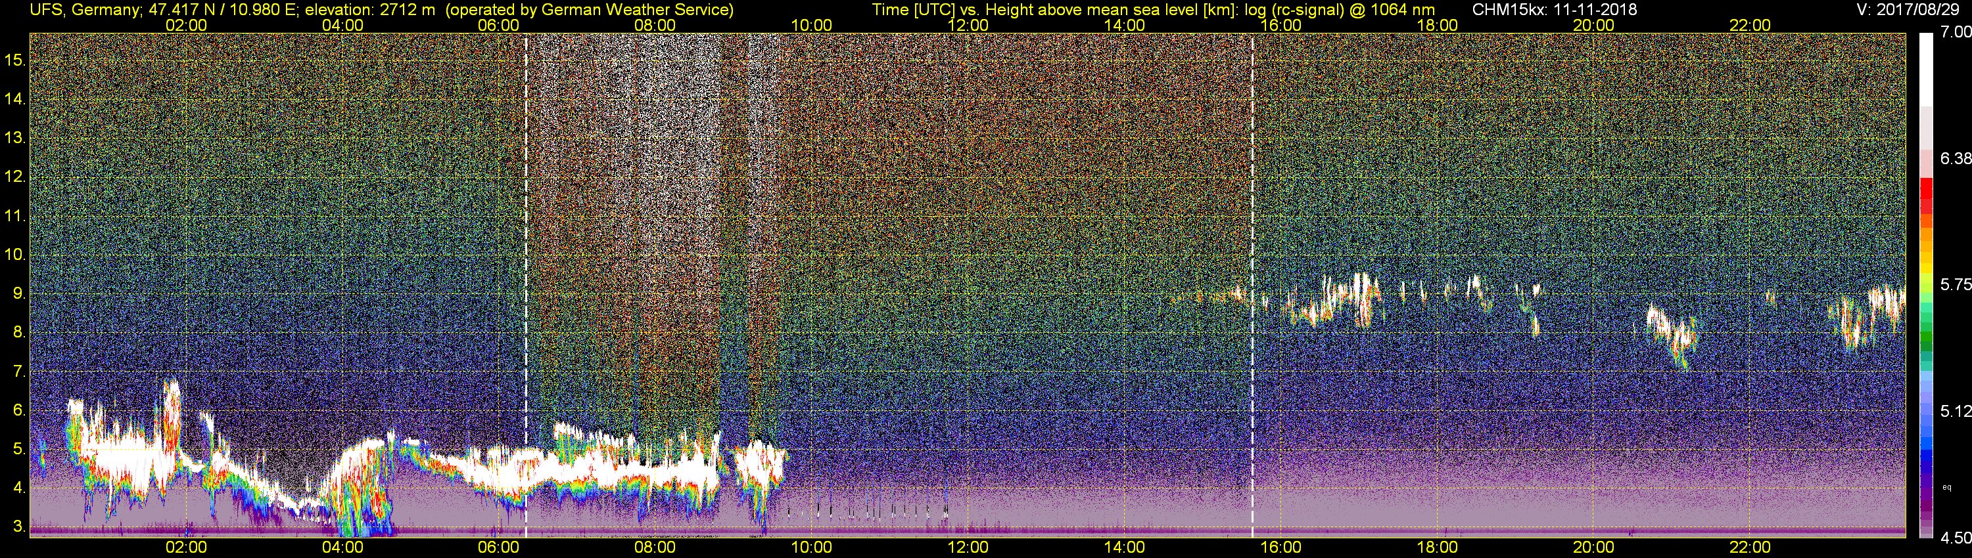This screenshot has width=1972, height=558.
Task: Click the 3 km height axis label
Action: tap(19, 527)
